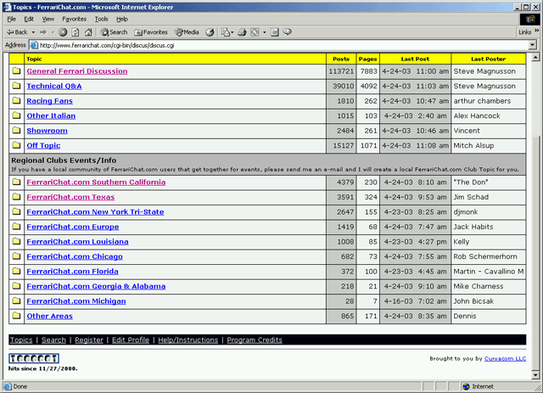Screen dimensions: 543x393
Task: Go to the Home page icon
Action: [88, 32]
